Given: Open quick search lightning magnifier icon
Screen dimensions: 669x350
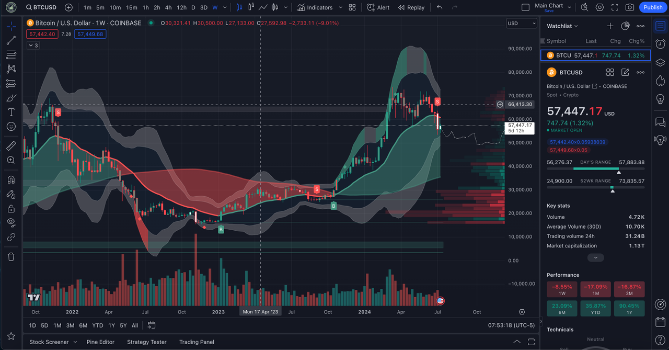Looking at the screenshot, I should tap(585, 7).
